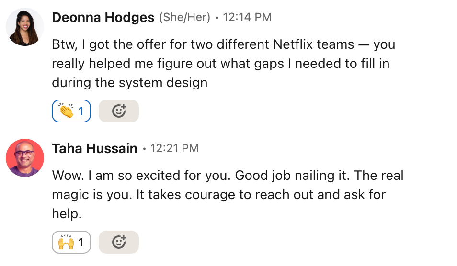Click the clap reaction count number
The height and width of the screenshot is (266, 457).
point(81,111)
